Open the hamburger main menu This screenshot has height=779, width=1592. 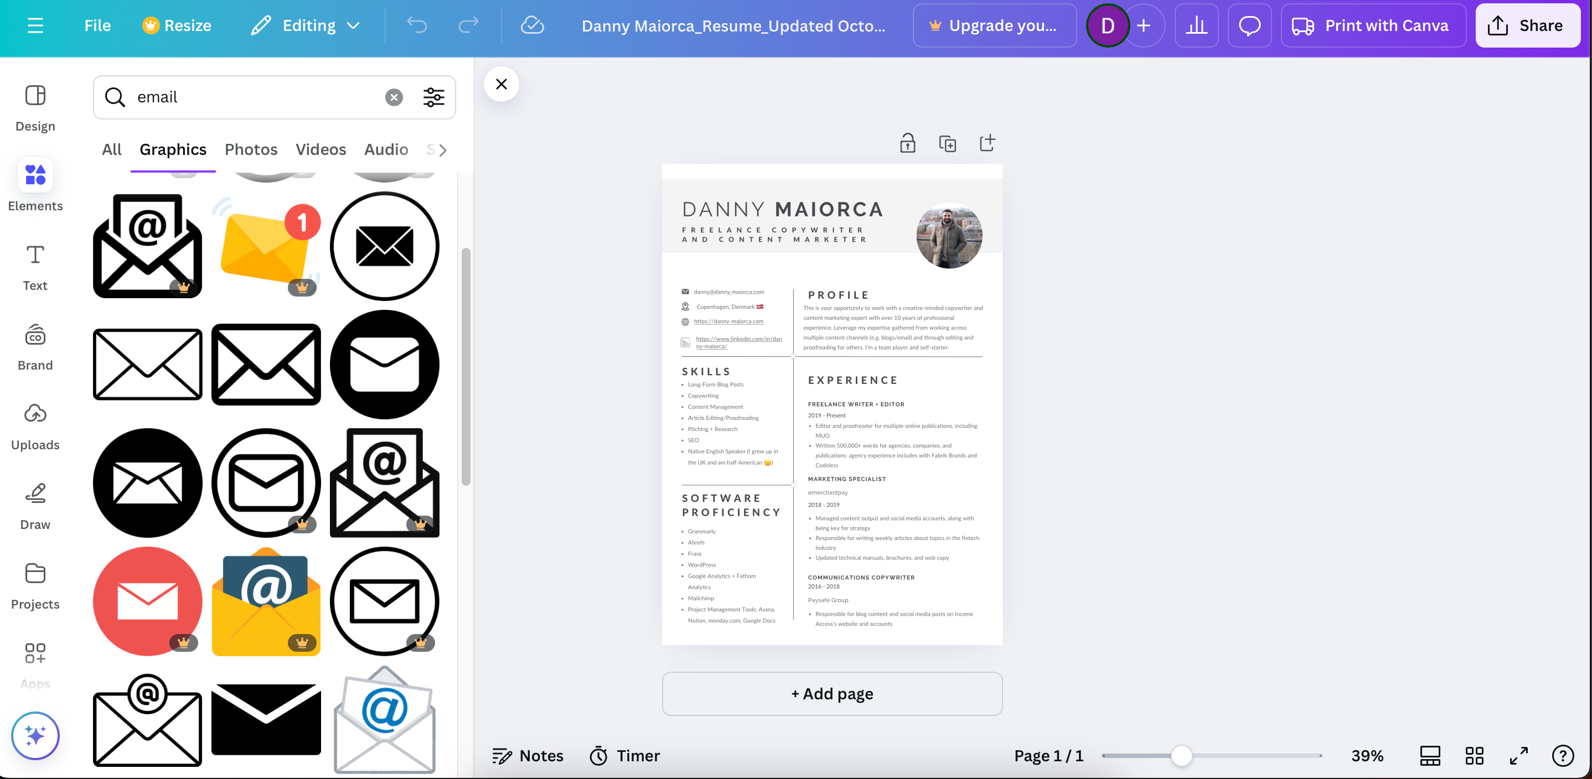35,25
